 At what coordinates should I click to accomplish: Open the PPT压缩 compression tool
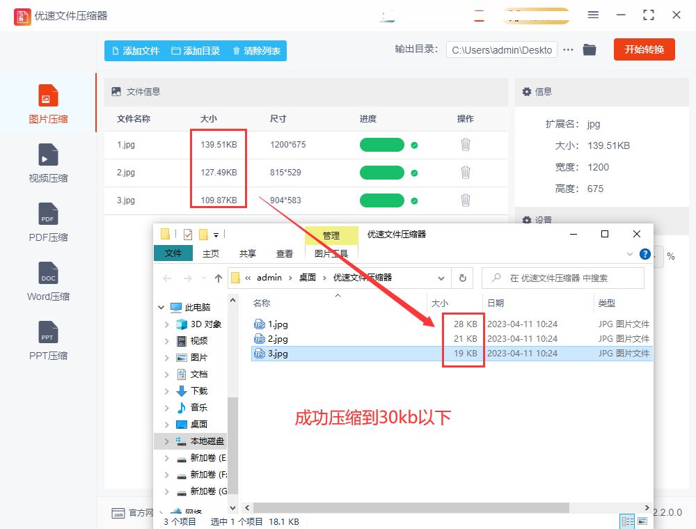48,339
